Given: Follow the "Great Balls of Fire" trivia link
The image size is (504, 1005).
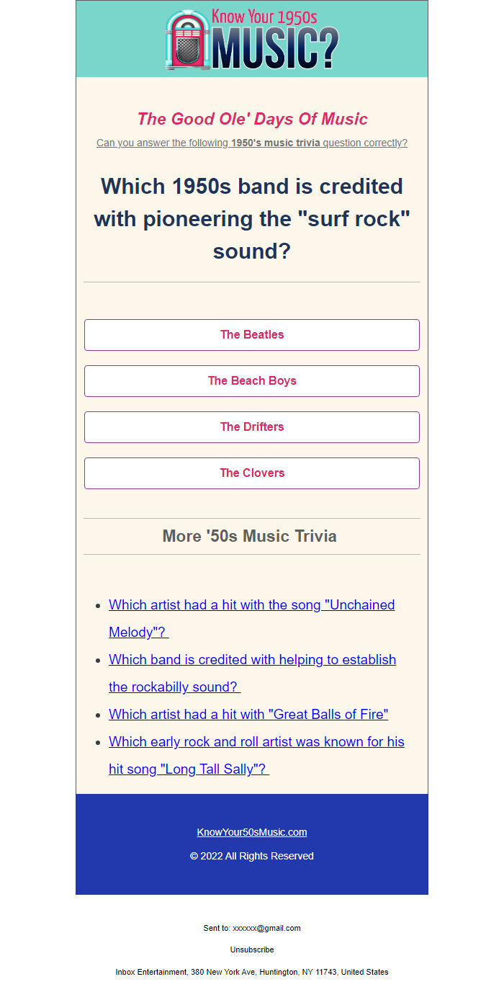Looking at the screenshot, I should [x=248, y=715].
